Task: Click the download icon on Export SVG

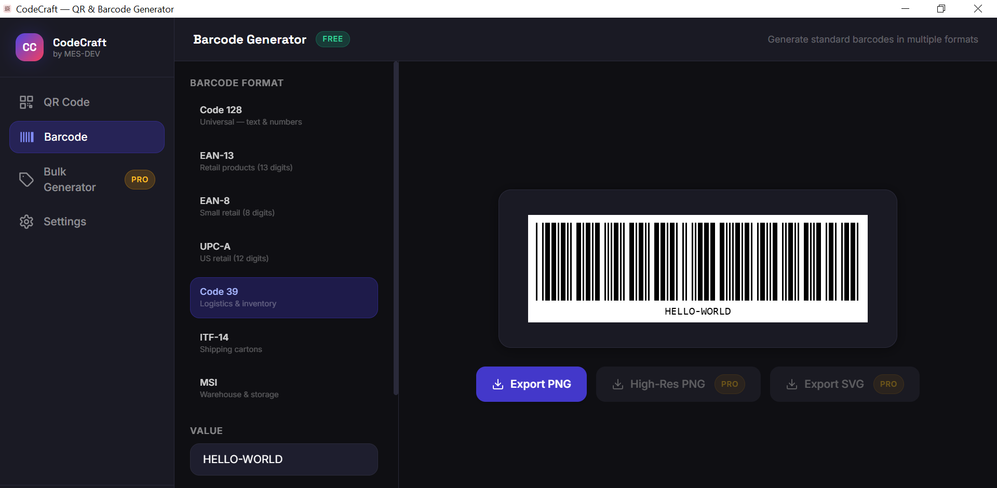Action: pos(792,384)
